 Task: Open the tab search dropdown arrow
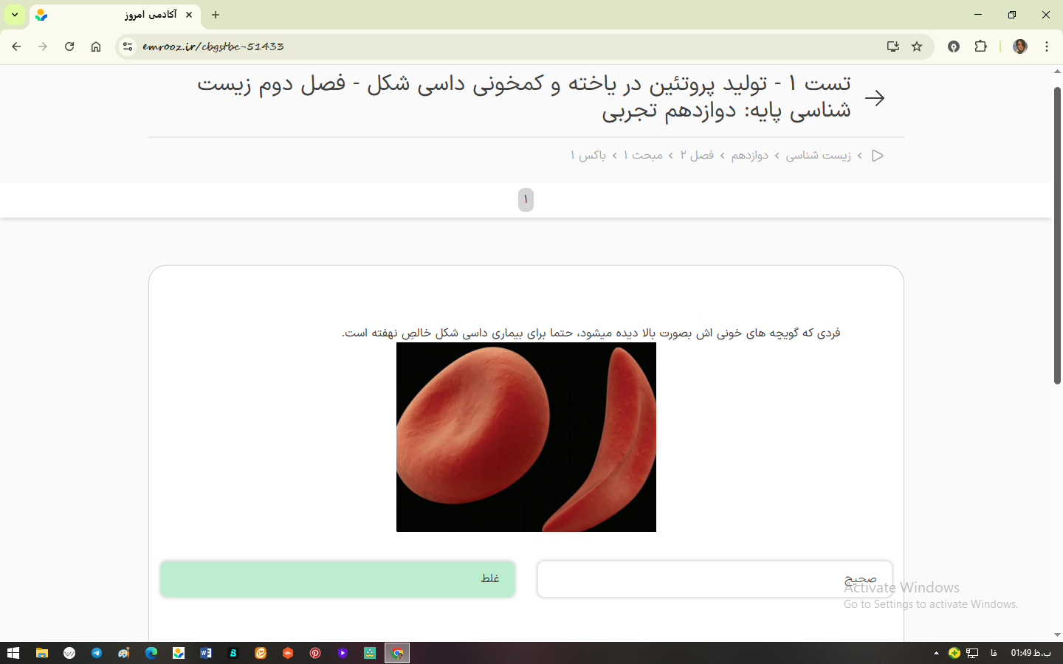pyautogui.click(x=15, y=15)
